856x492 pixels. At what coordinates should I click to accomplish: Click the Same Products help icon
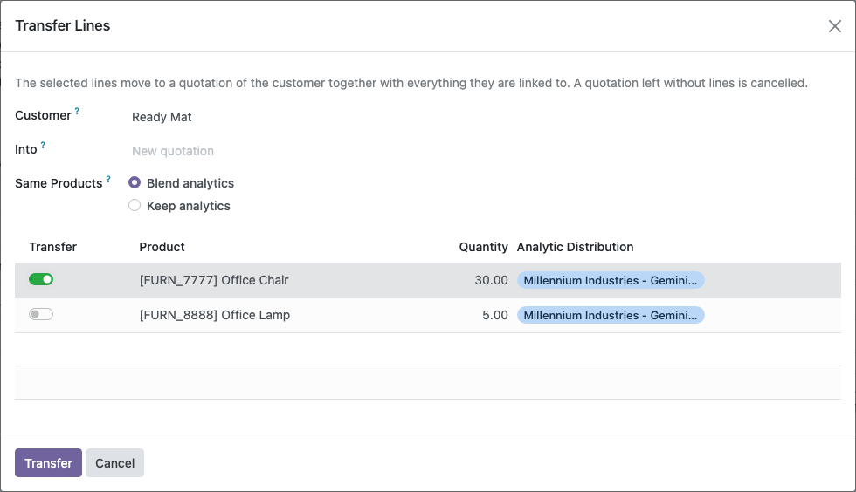[108, 179]
